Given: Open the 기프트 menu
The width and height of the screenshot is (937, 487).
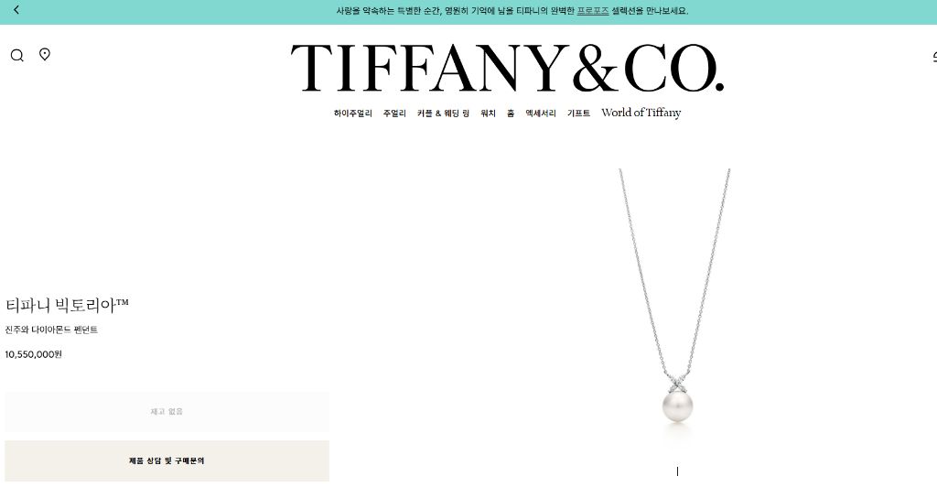Looking at the screenshot, I should click(578, 113).
